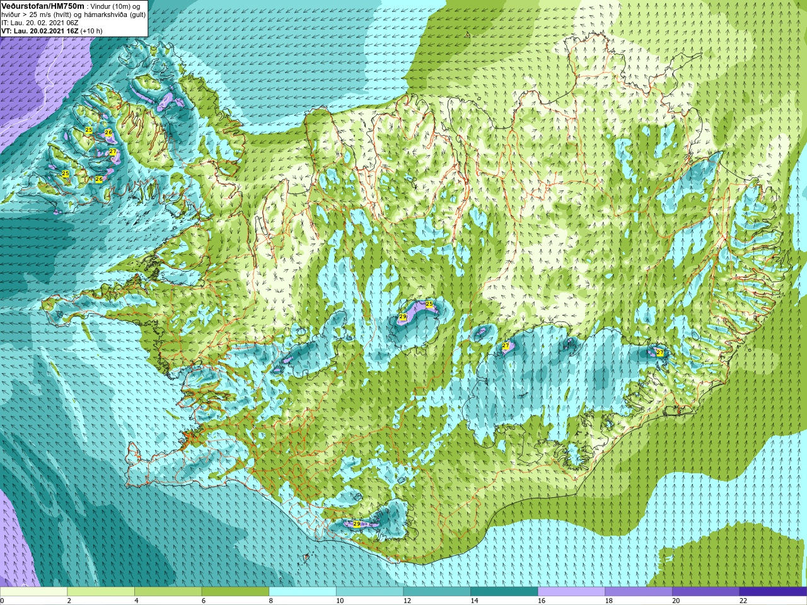
Task: Select the 18–20 m/s purple legend swatch
Action: [x=639, y=592]
